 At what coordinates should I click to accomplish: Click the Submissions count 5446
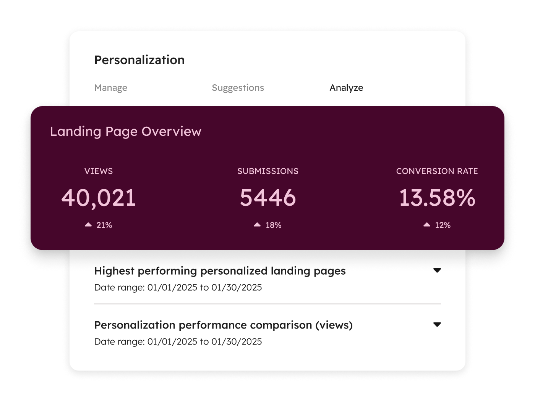tap(267, 198)
